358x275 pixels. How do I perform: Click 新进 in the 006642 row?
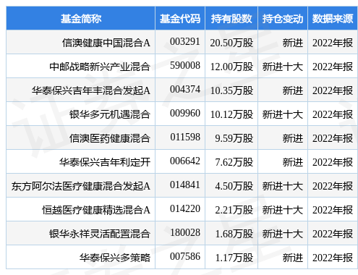click(x=293, y=162)
